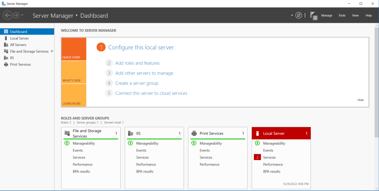Switch to the Quick Start tab
This screenshot has height=191, width=379.
point(74,49)
